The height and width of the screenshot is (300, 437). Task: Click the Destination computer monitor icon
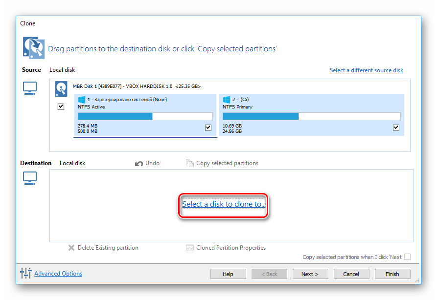tap(30, 179)
